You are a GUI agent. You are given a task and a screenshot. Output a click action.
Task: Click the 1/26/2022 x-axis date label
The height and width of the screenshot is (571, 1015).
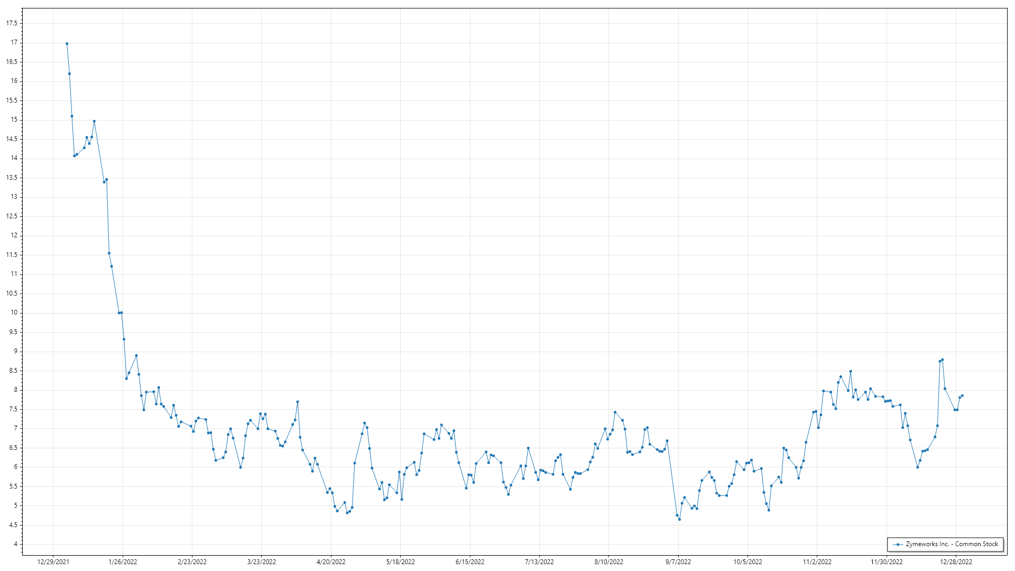(123, 561)
